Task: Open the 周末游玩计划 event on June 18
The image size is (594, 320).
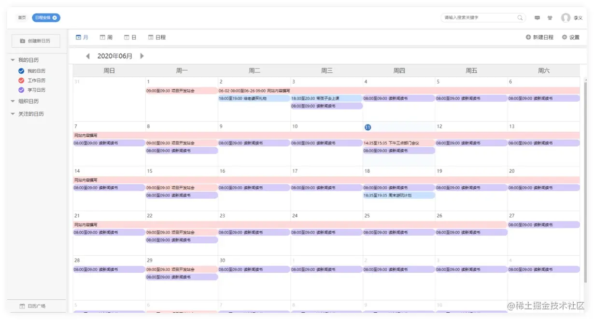Action: click(399, 195)
